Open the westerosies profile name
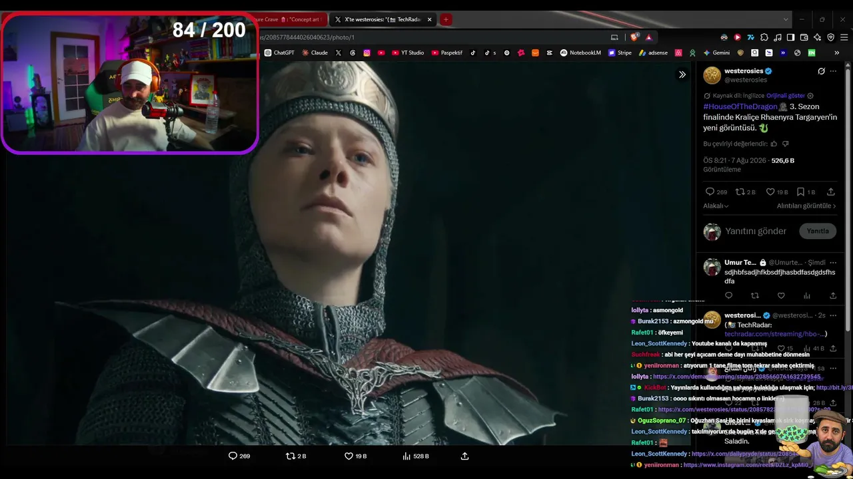This screenshot has width=853, height=479. (x=743, y=71)
